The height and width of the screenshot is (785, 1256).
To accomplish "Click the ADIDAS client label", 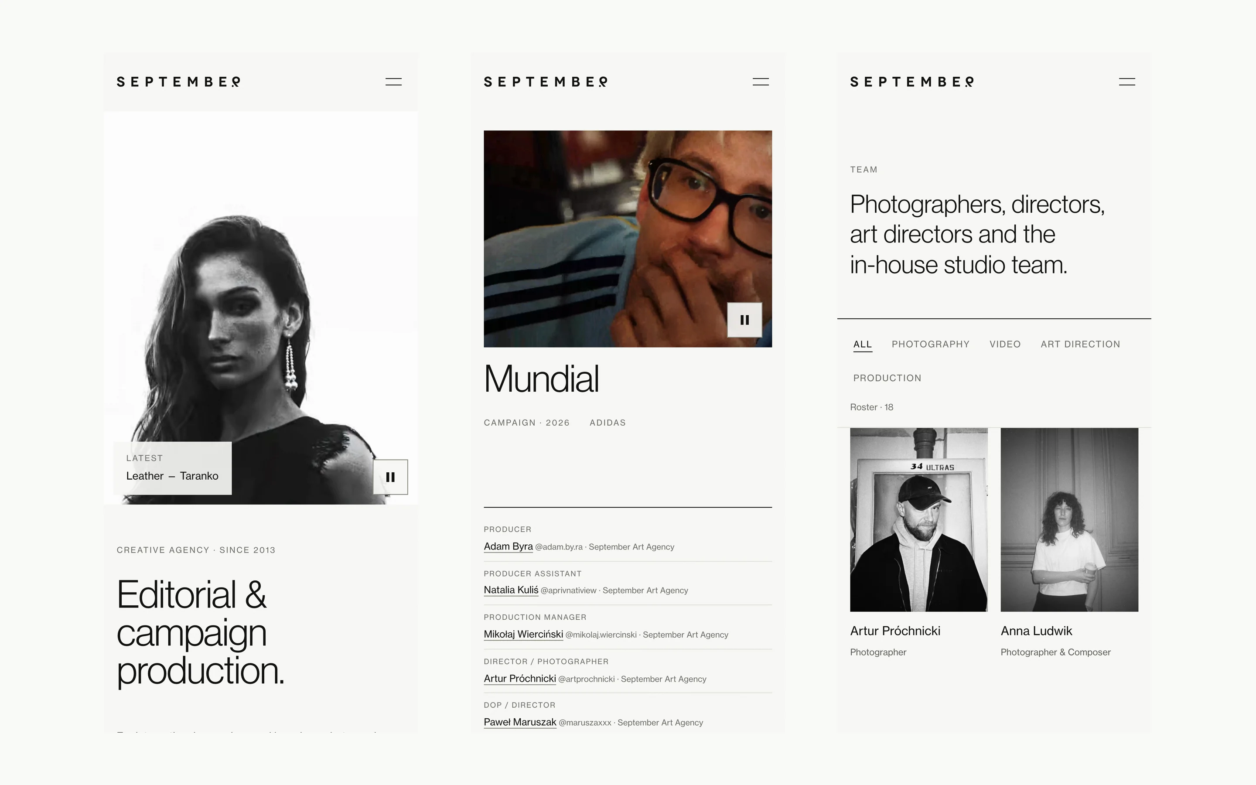I will 607,423.
